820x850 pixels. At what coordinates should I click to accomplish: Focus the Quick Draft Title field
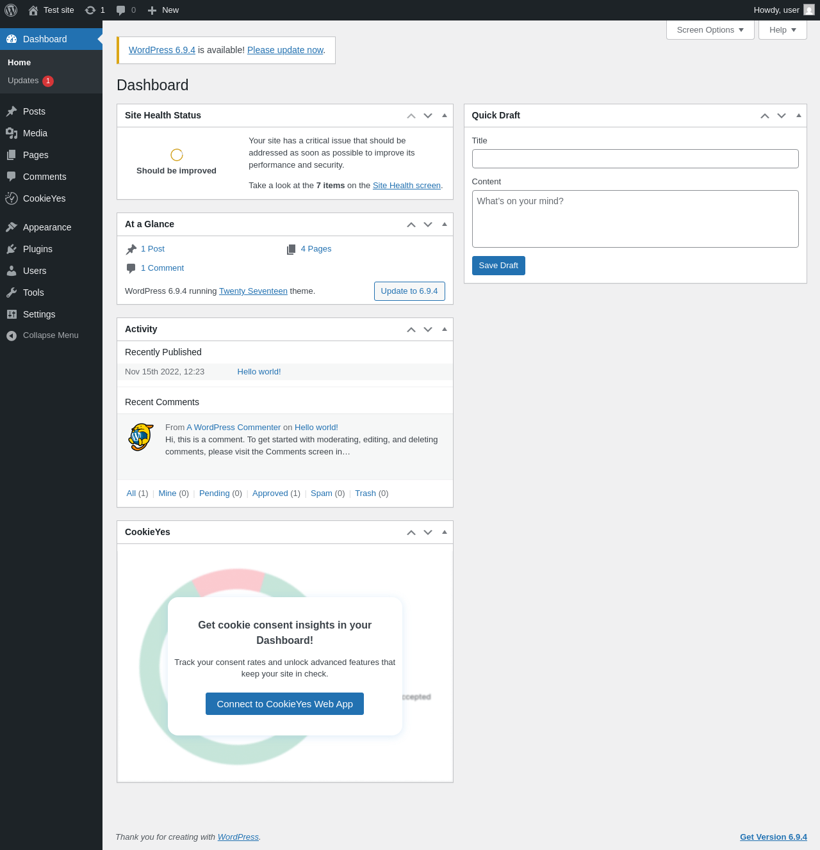click(x=635, y=159)
